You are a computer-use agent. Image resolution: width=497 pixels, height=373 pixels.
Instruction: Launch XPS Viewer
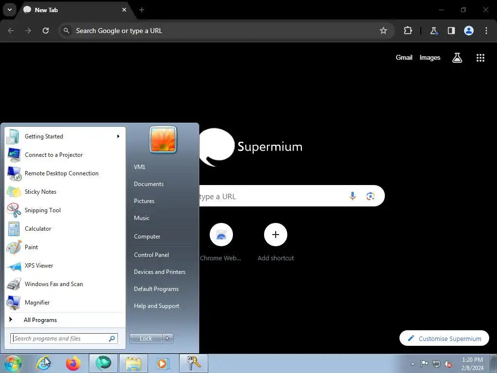tap(65, 266)
